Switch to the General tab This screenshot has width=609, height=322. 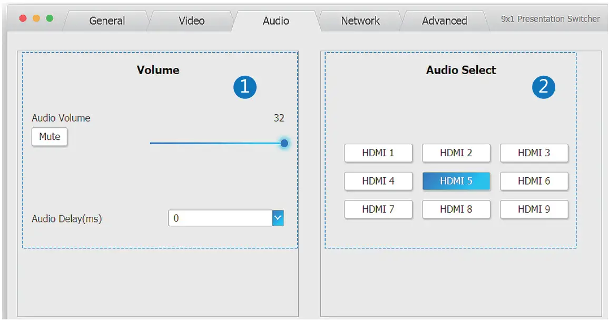coord(106,21)
